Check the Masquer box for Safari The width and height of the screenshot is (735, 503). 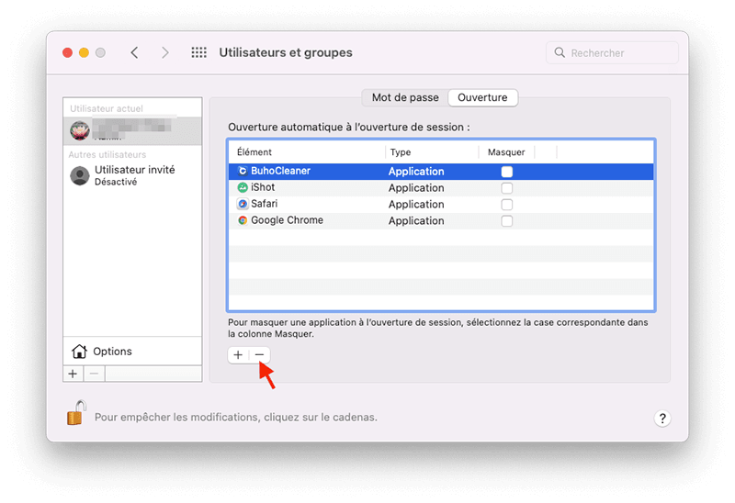coord(506,205)
